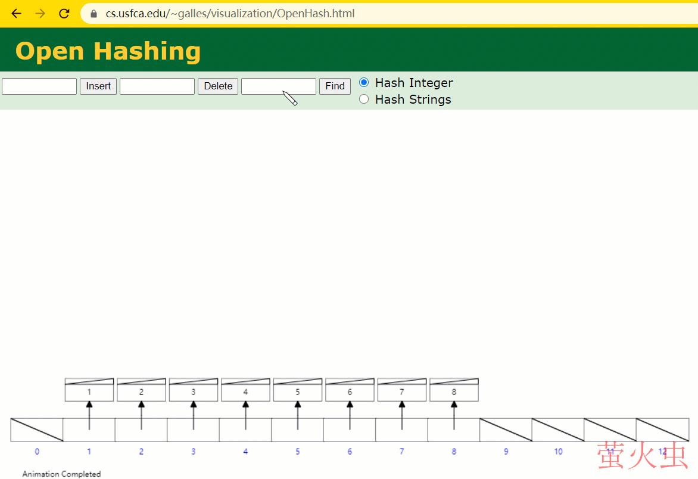Reload the page with refresh icon
The height and width of the screenshot is (479, 698).
point(64,13)
